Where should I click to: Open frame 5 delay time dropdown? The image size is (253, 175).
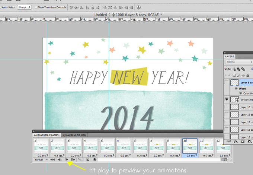(109, 156)
